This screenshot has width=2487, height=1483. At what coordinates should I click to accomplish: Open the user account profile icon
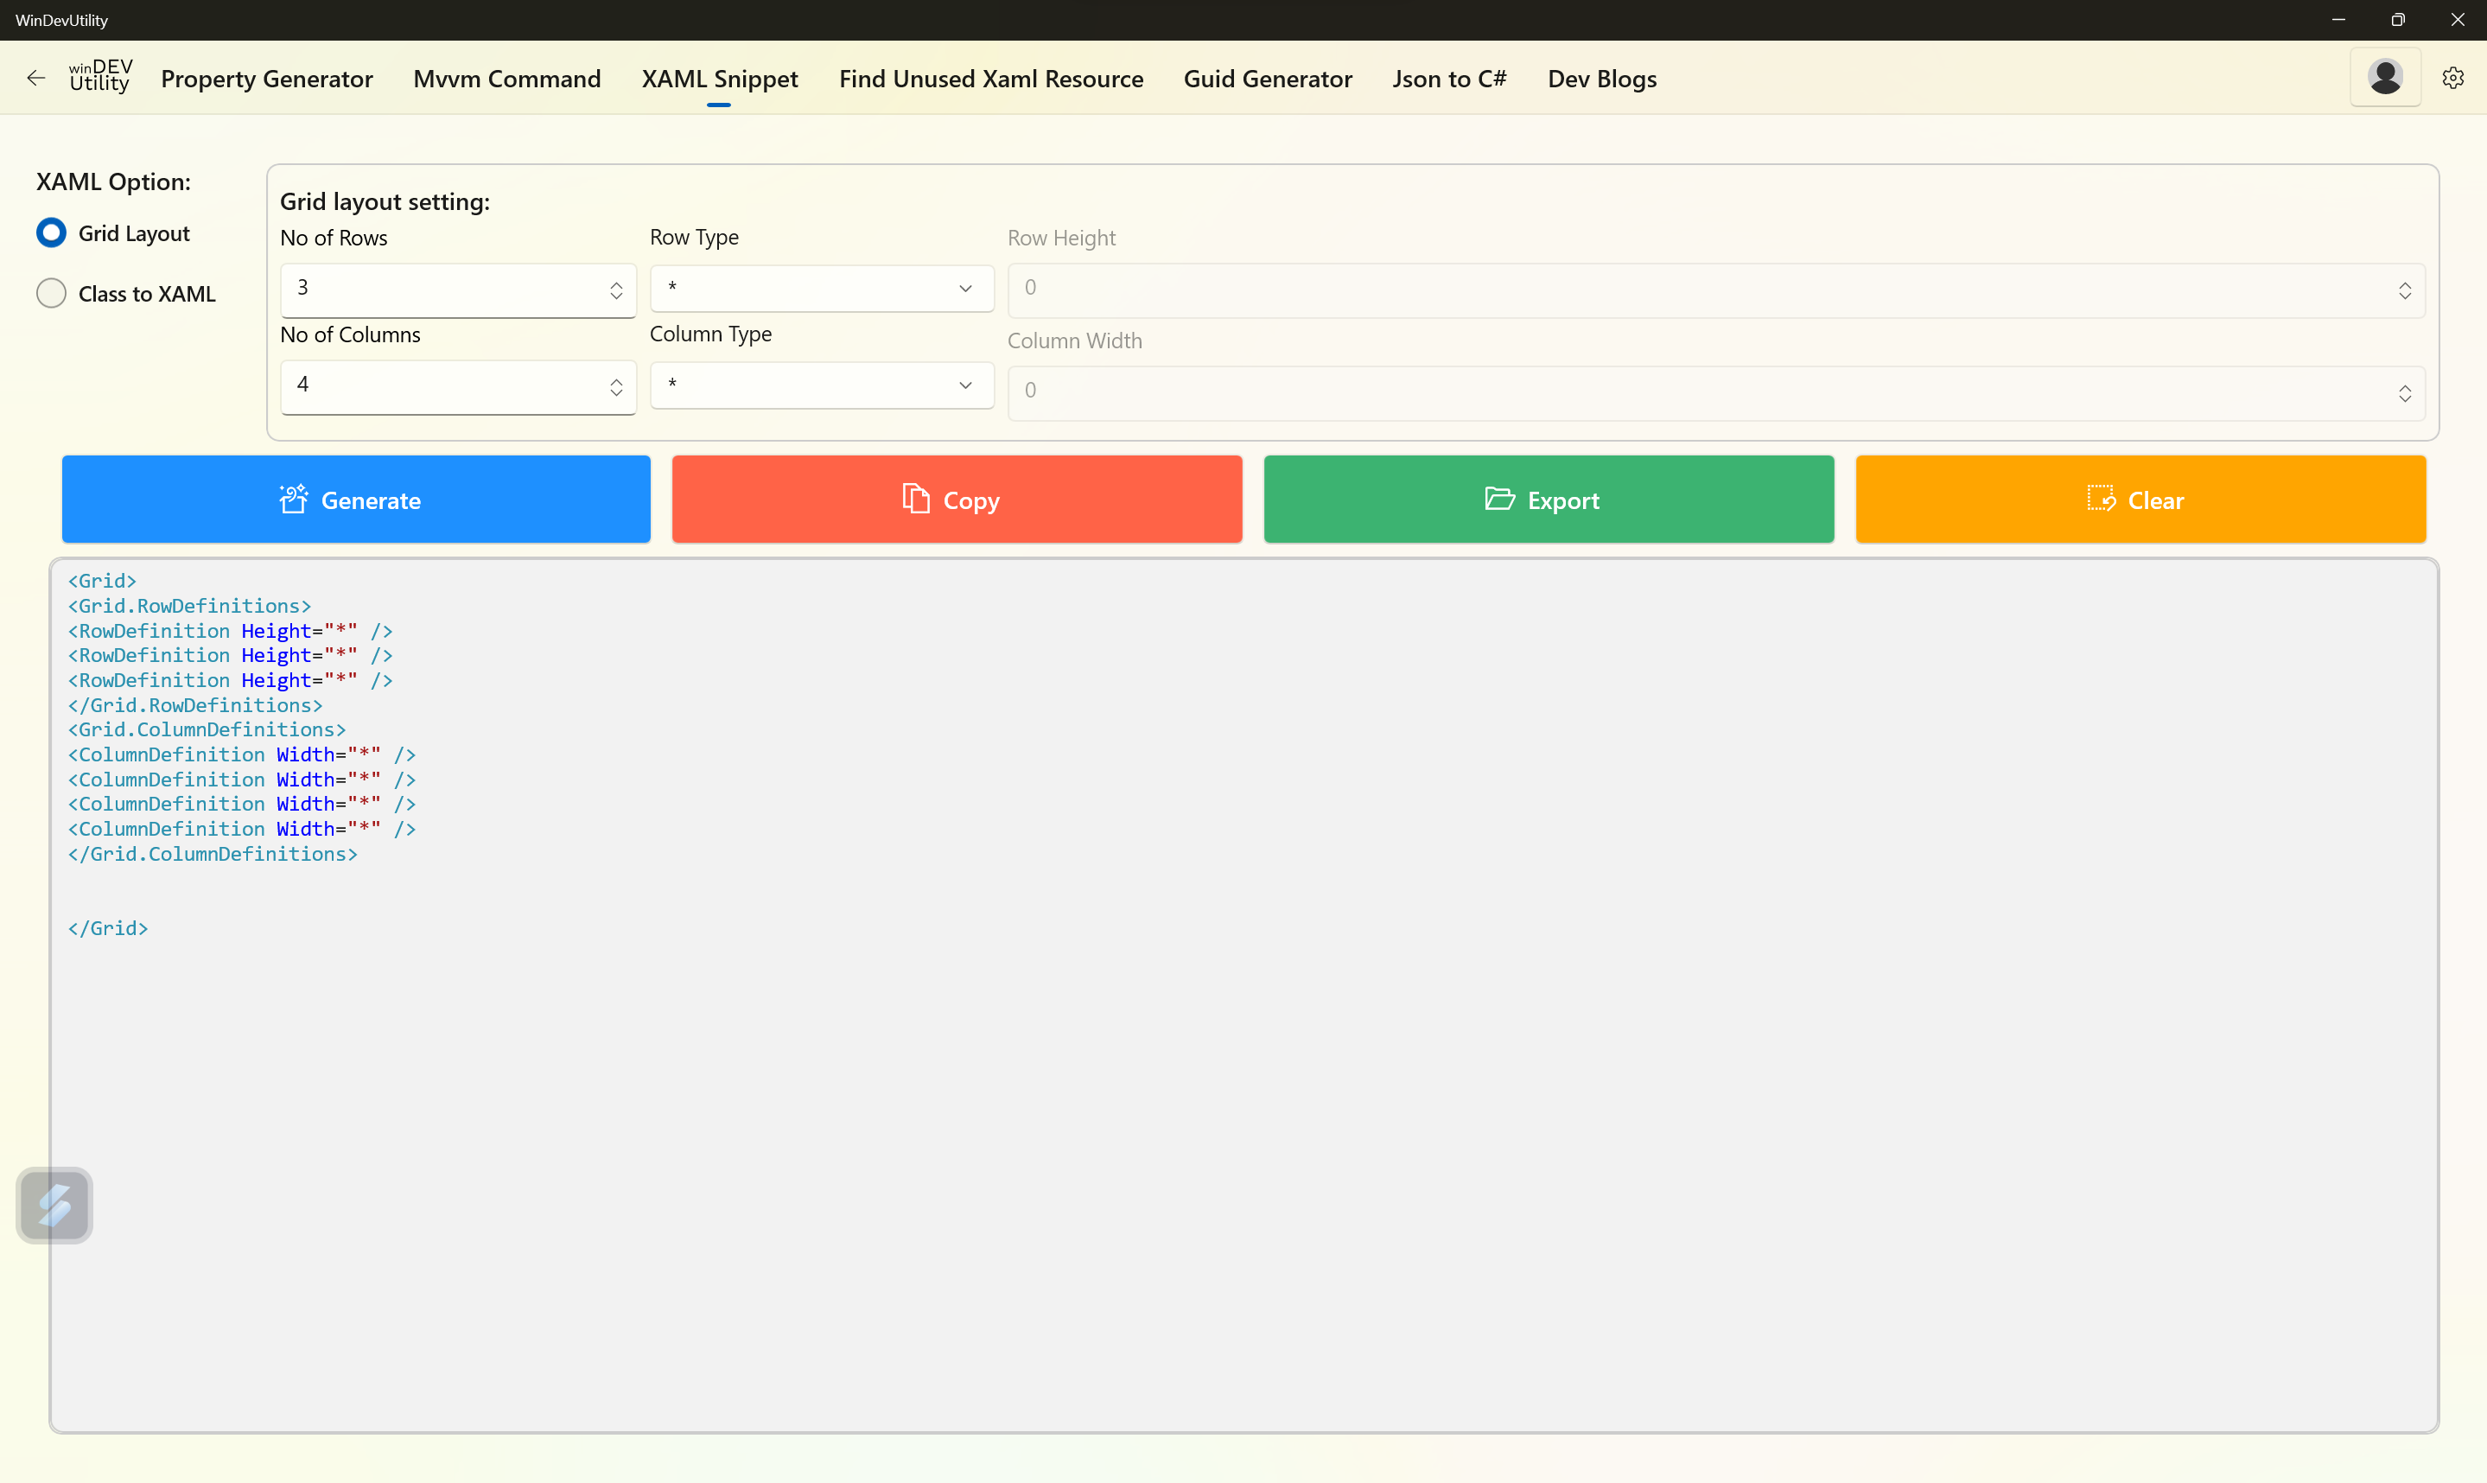[x=2384, y=77]
